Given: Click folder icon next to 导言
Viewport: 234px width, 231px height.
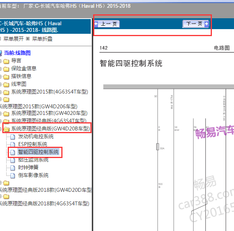Looking at the screenshot, I should click(6, 61).
